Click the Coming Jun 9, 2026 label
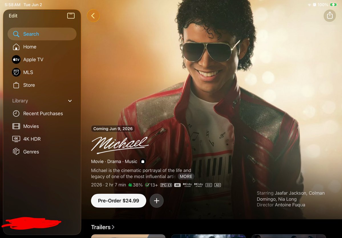This screenshot has height=238, width=342. point(113,129)
